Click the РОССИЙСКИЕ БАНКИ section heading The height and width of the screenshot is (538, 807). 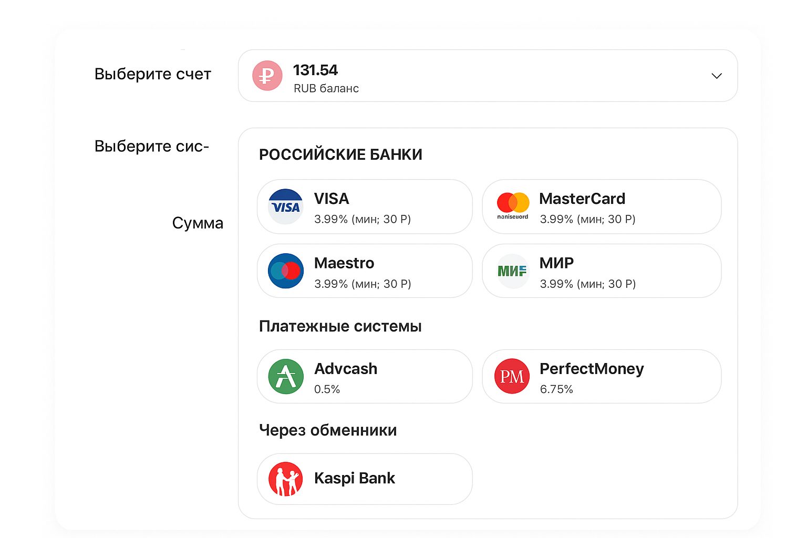point(340,154)
